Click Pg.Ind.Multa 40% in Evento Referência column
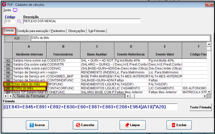Screen dimensions: 215x134 (x=131, y=61)
